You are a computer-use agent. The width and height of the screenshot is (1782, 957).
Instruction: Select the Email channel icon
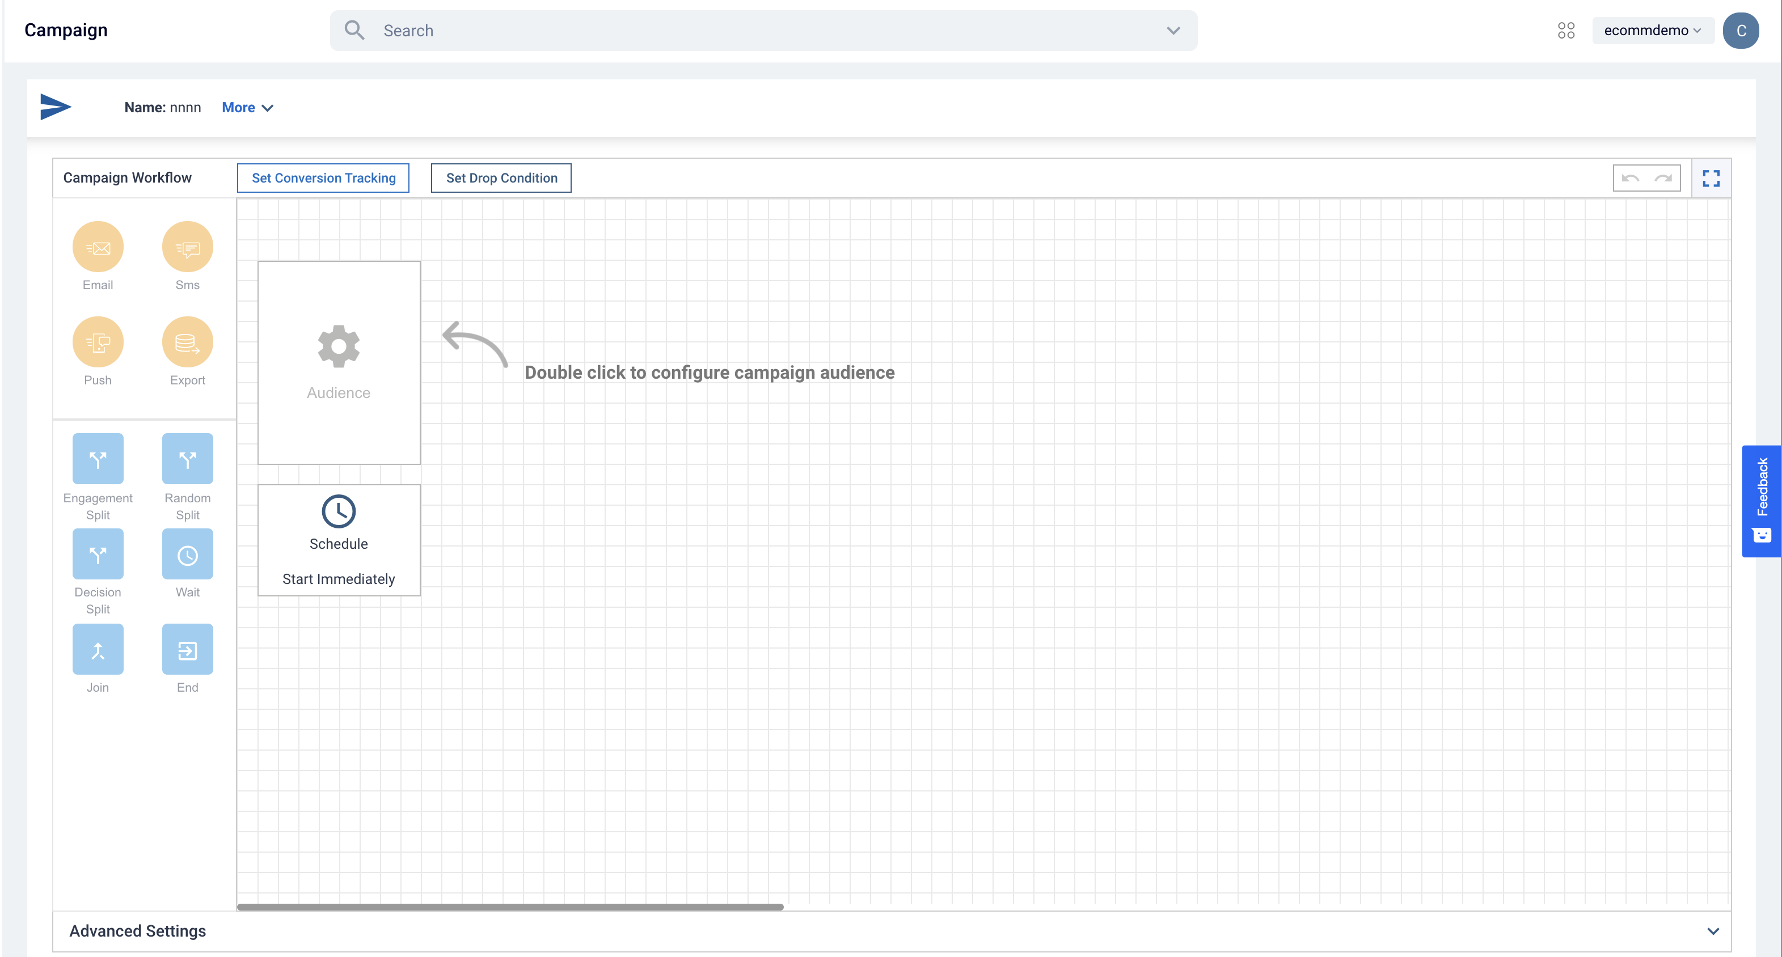98,247
